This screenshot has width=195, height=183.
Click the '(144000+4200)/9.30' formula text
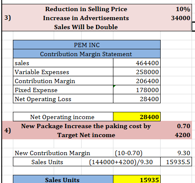pos(121,162)
